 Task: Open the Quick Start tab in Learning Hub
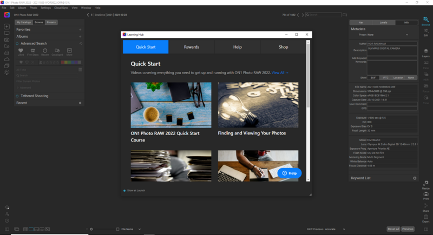146,47
